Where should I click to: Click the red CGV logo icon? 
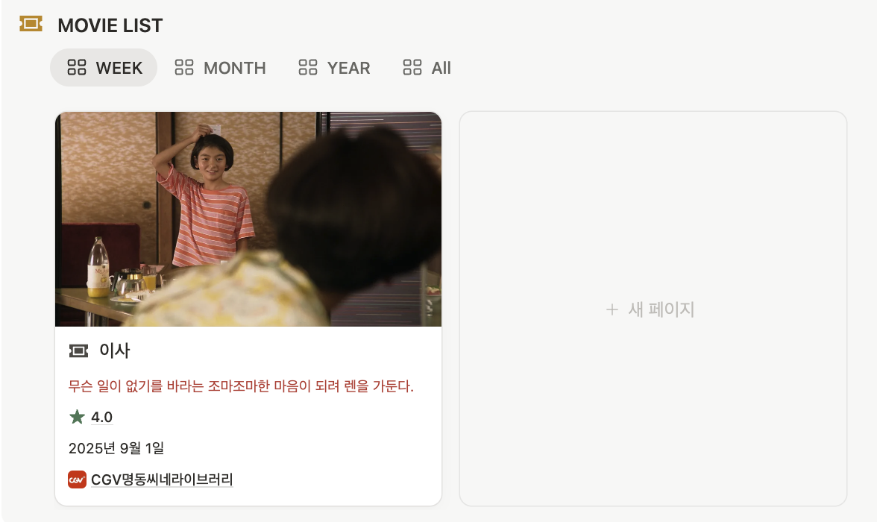pyautogui.click(x=78, y=479)
